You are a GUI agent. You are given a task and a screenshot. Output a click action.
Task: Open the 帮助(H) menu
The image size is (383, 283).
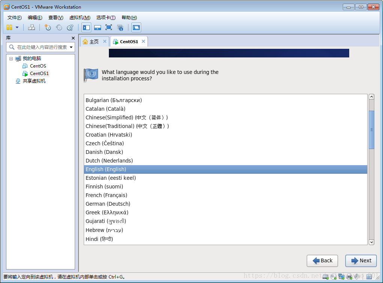point(129,18)
